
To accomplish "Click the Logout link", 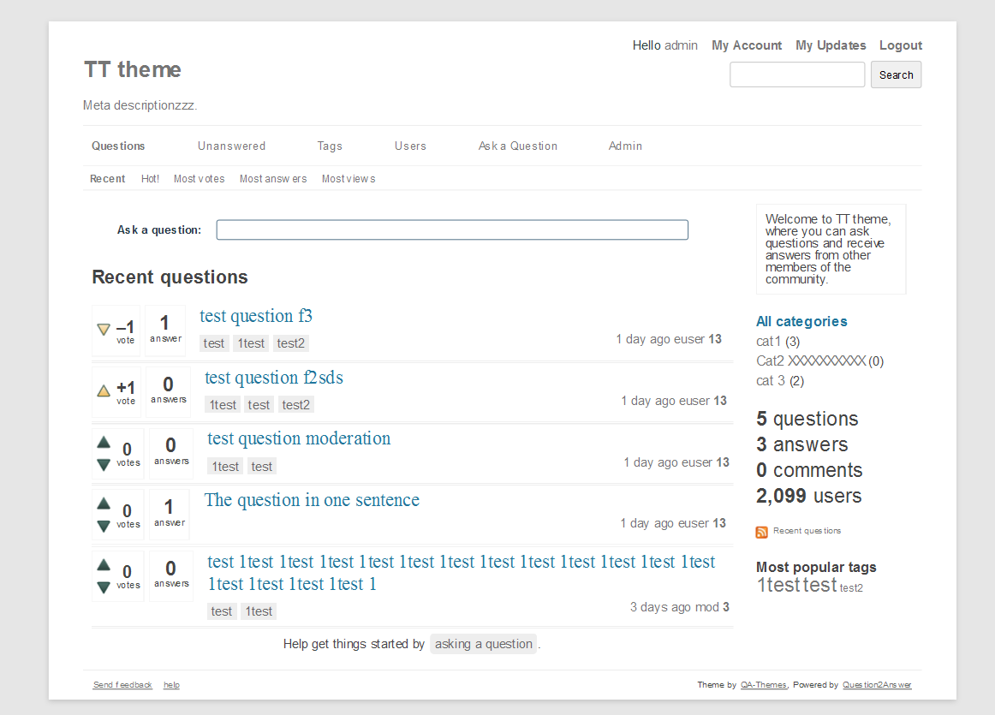I will point(901,45).
